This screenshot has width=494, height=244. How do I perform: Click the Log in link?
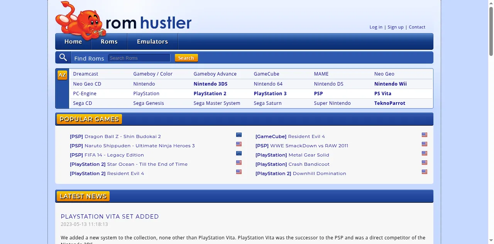pos(376,27)
